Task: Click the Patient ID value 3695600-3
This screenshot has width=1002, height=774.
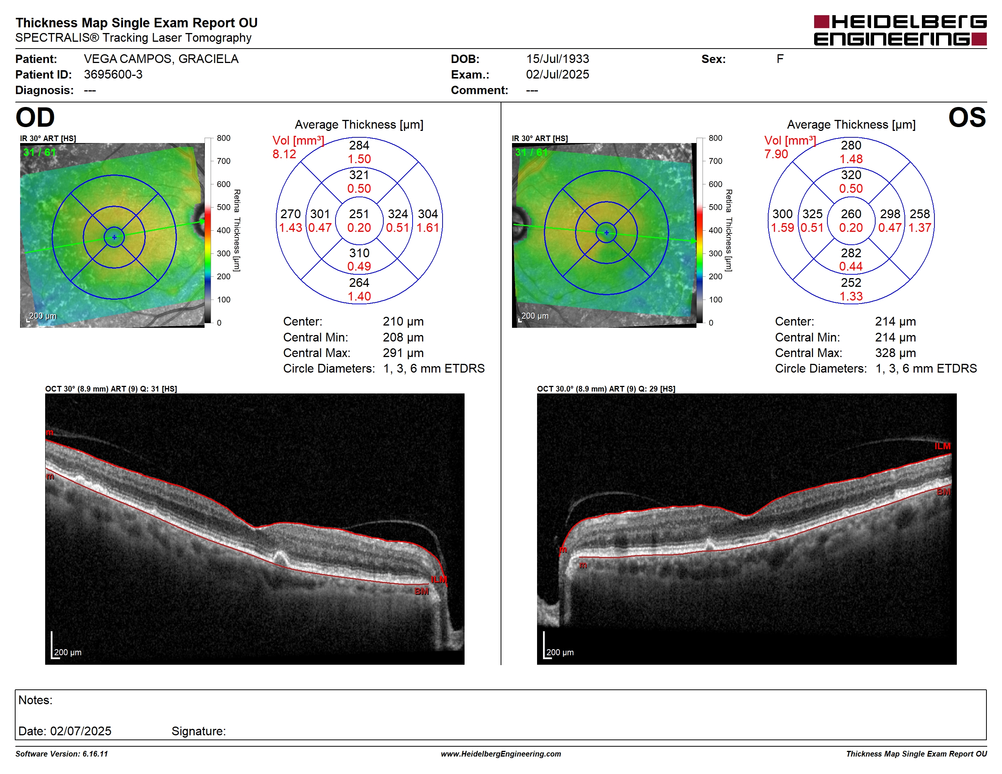Action: pyautogui.click(x=113, y=74)
